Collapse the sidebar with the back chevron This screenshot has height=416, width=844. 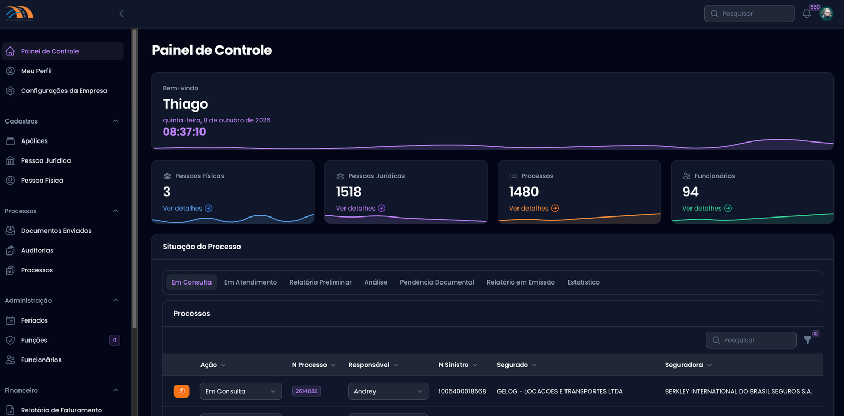(121, 14)
